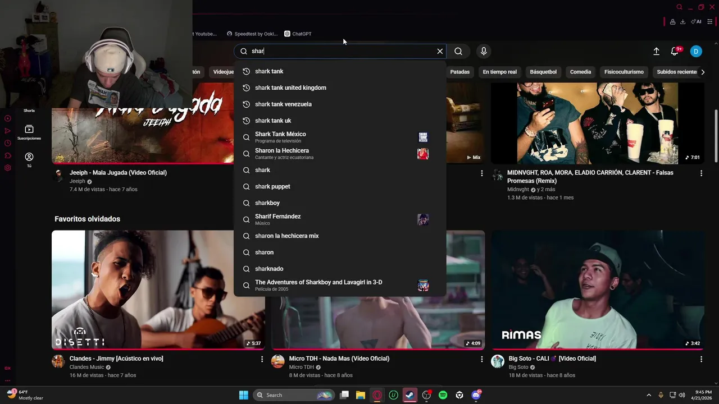The image size is (719, 404).
Task: Click the browser tab search icon
Action: (x=679, y=7)
